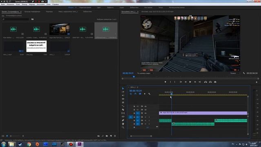The image size is (261, 147).
Task: Select the Track Select Forward tool
Action: coord(123,92)
